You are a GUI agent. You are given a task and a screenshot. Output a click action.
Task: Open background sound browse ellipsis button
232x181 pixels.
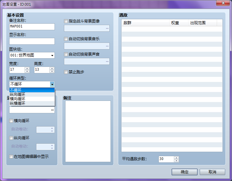tap(107, 62)
